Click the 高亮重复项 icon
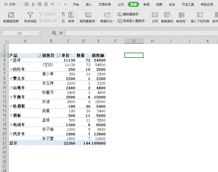This screenshot has height=172, width=218. coord(88,15)
